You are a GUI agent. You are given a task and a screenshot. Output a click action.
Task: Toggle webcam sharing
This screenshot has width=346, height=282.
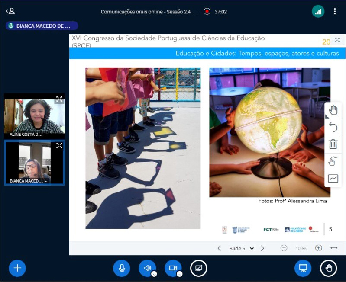[x=173, y=268]
